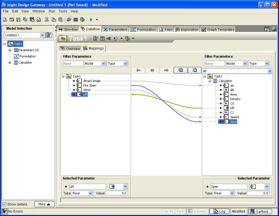Open right Filter Parameters Mode dropdown
Screen dimensions: 279x216
tap(245, 64)
